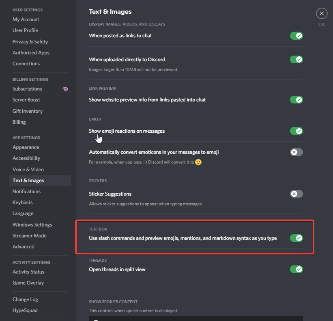The width and height of the screenshot is (333, 321).
Task: Disable images posted as links toggle
Action: (296, 36)
